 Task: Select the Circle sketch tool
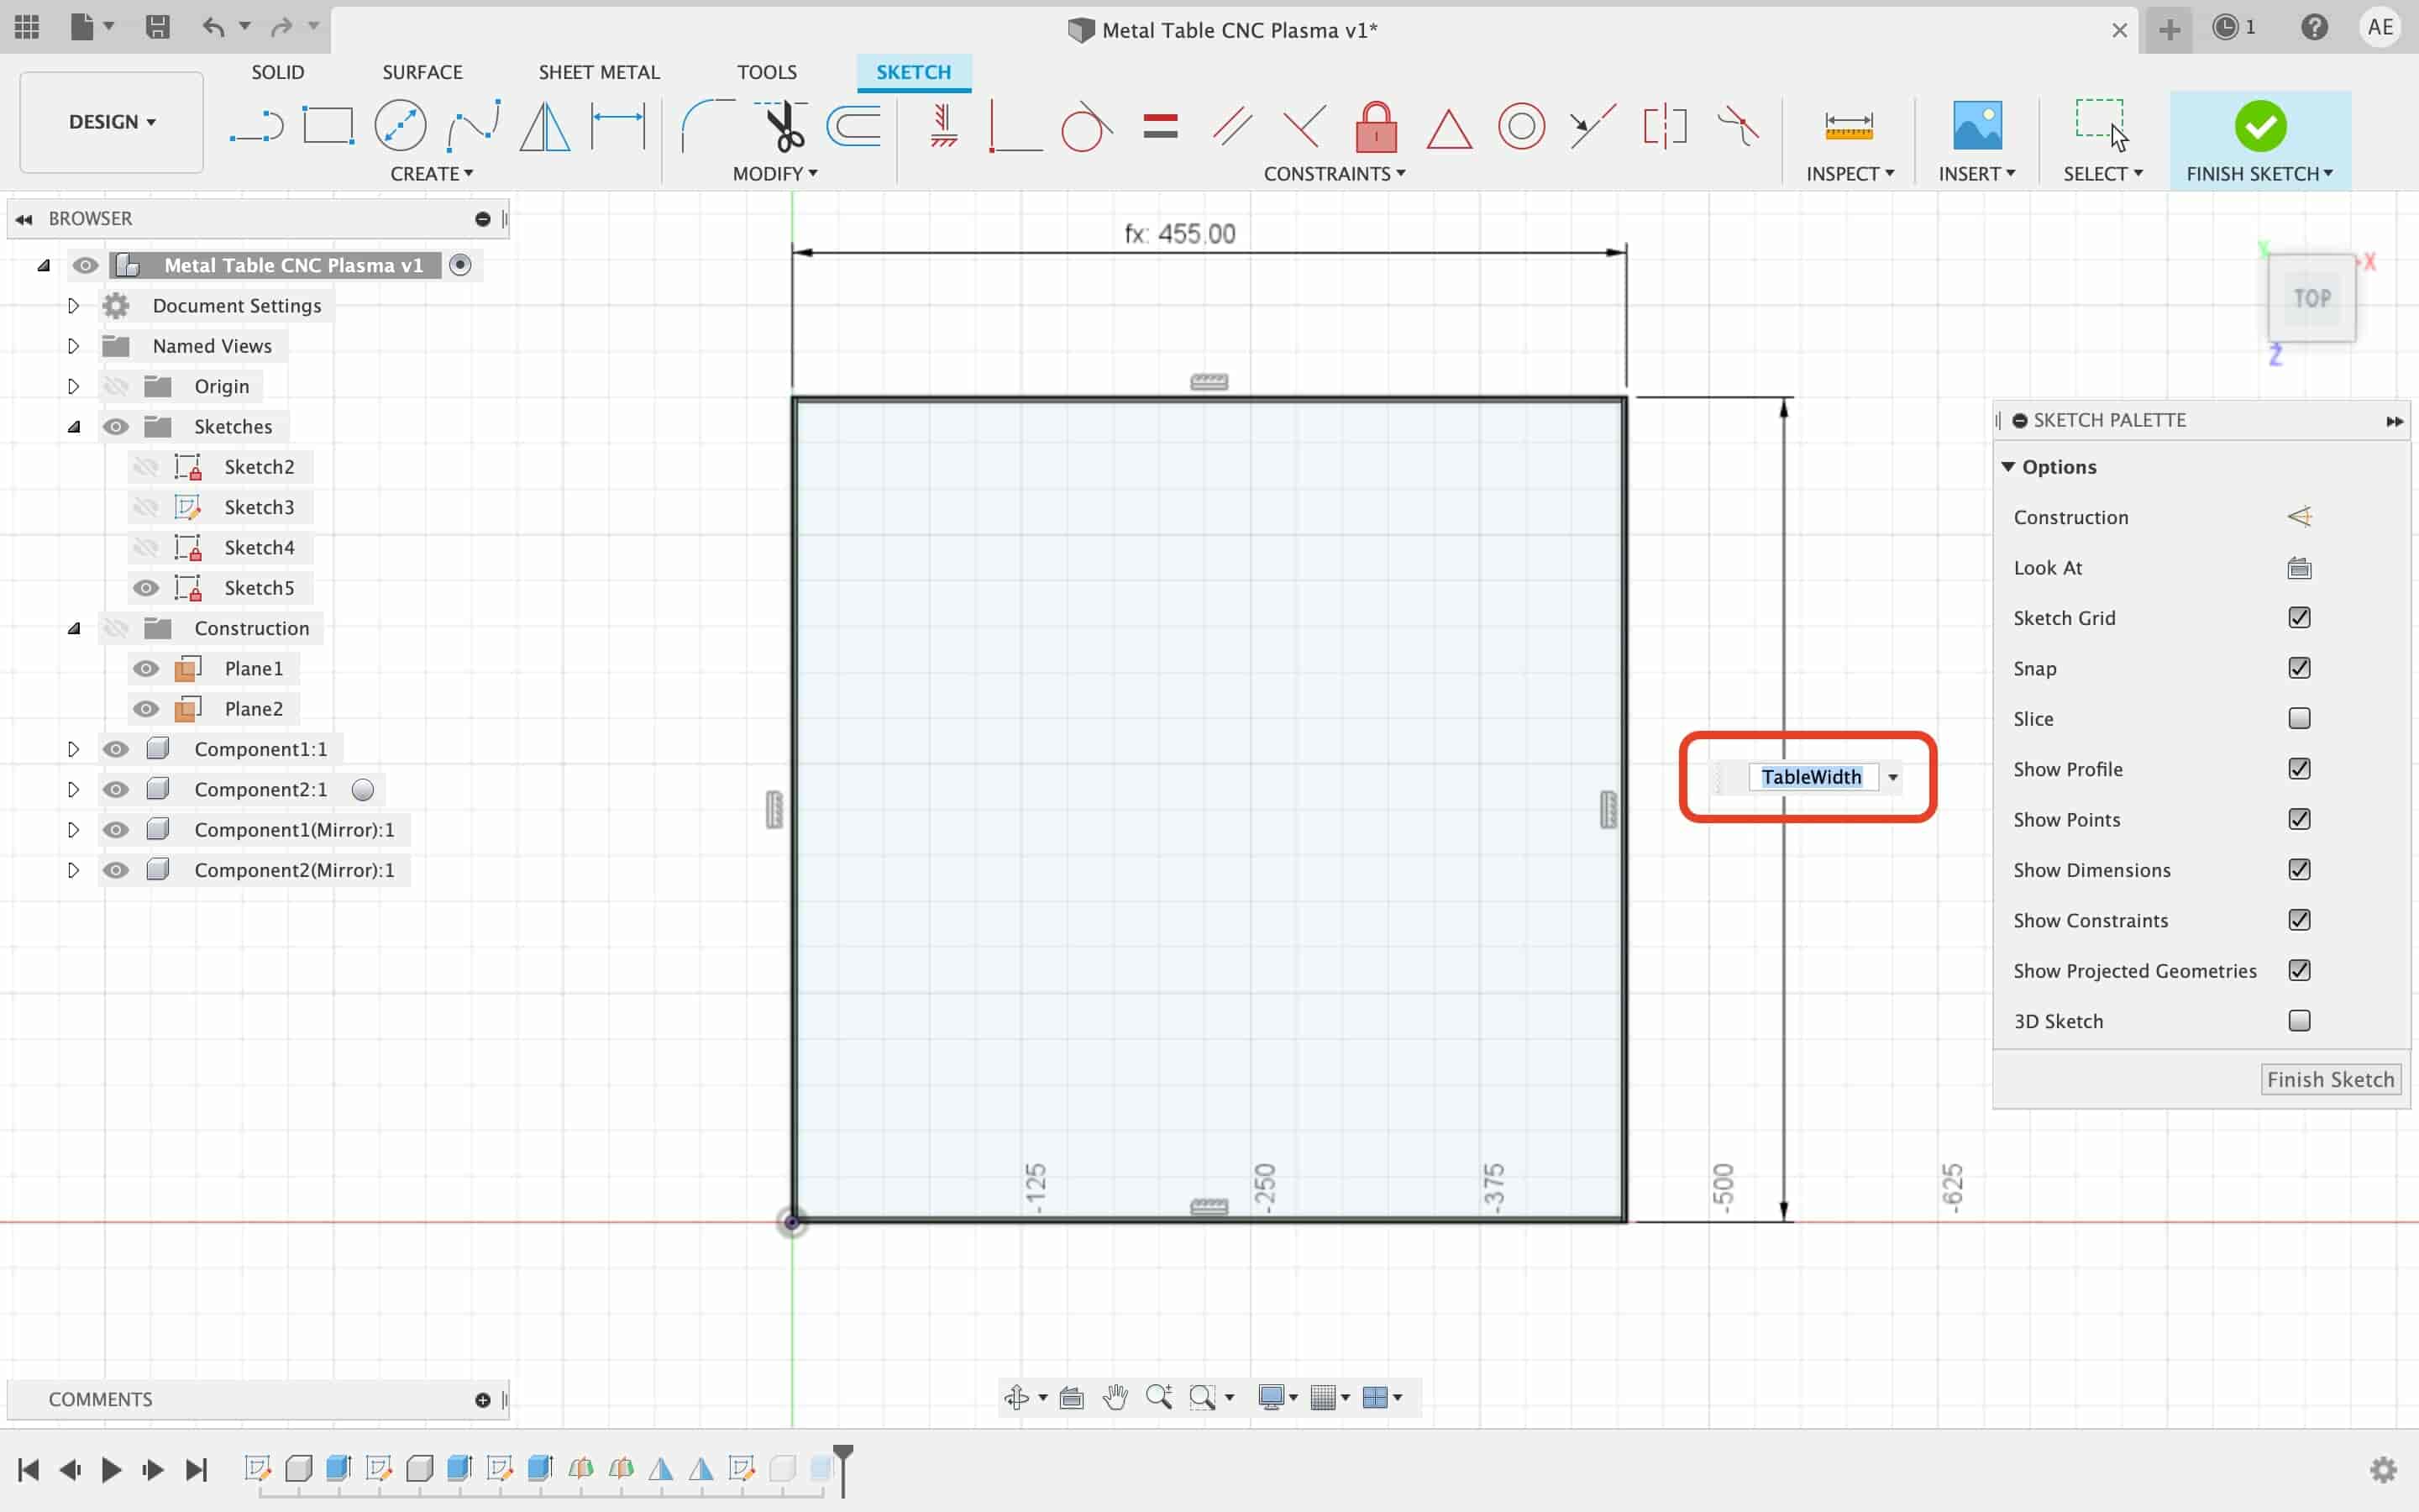[x=400, y=127]
